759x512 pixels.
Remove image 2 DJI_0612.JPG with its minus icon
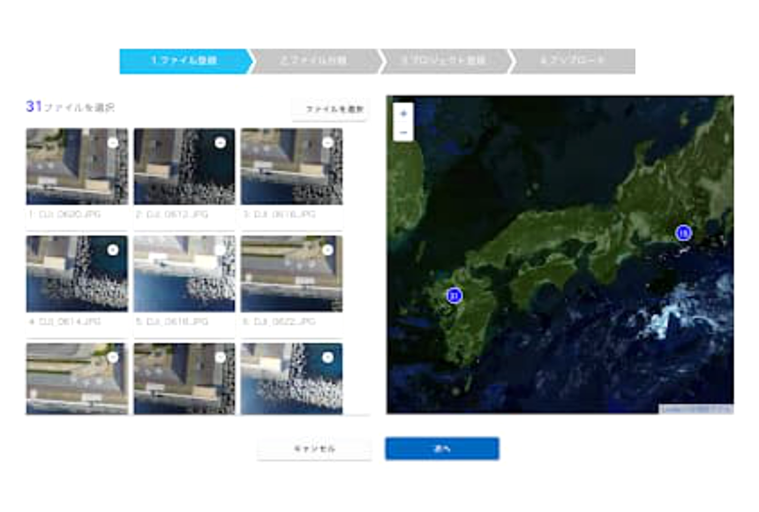(220, 143)
